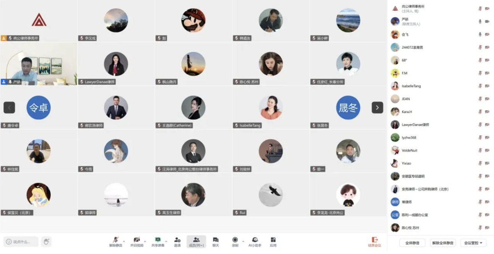Click the raise hand icon
The width and height of the screenshot is (494, 254).
pos(46,241)
